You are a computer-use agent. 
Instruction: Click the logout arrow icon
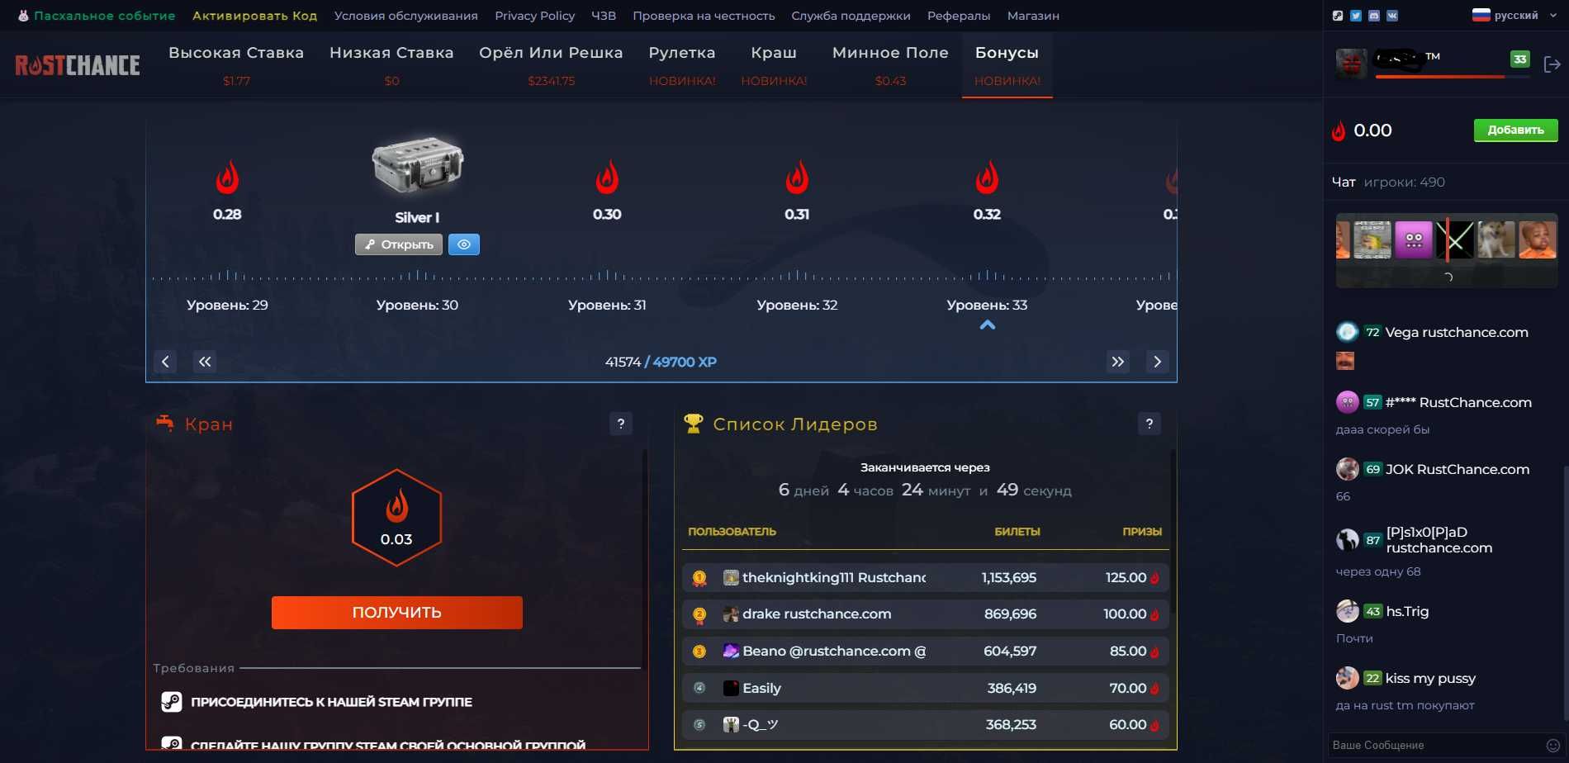[x=1552, y=64]
